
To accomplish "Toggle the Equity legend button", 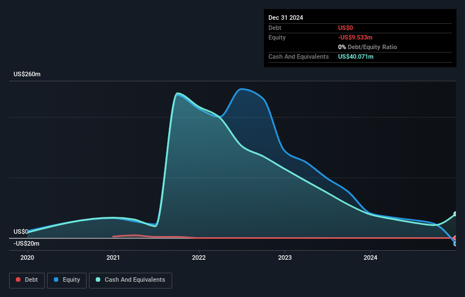I will pos(67,280).
